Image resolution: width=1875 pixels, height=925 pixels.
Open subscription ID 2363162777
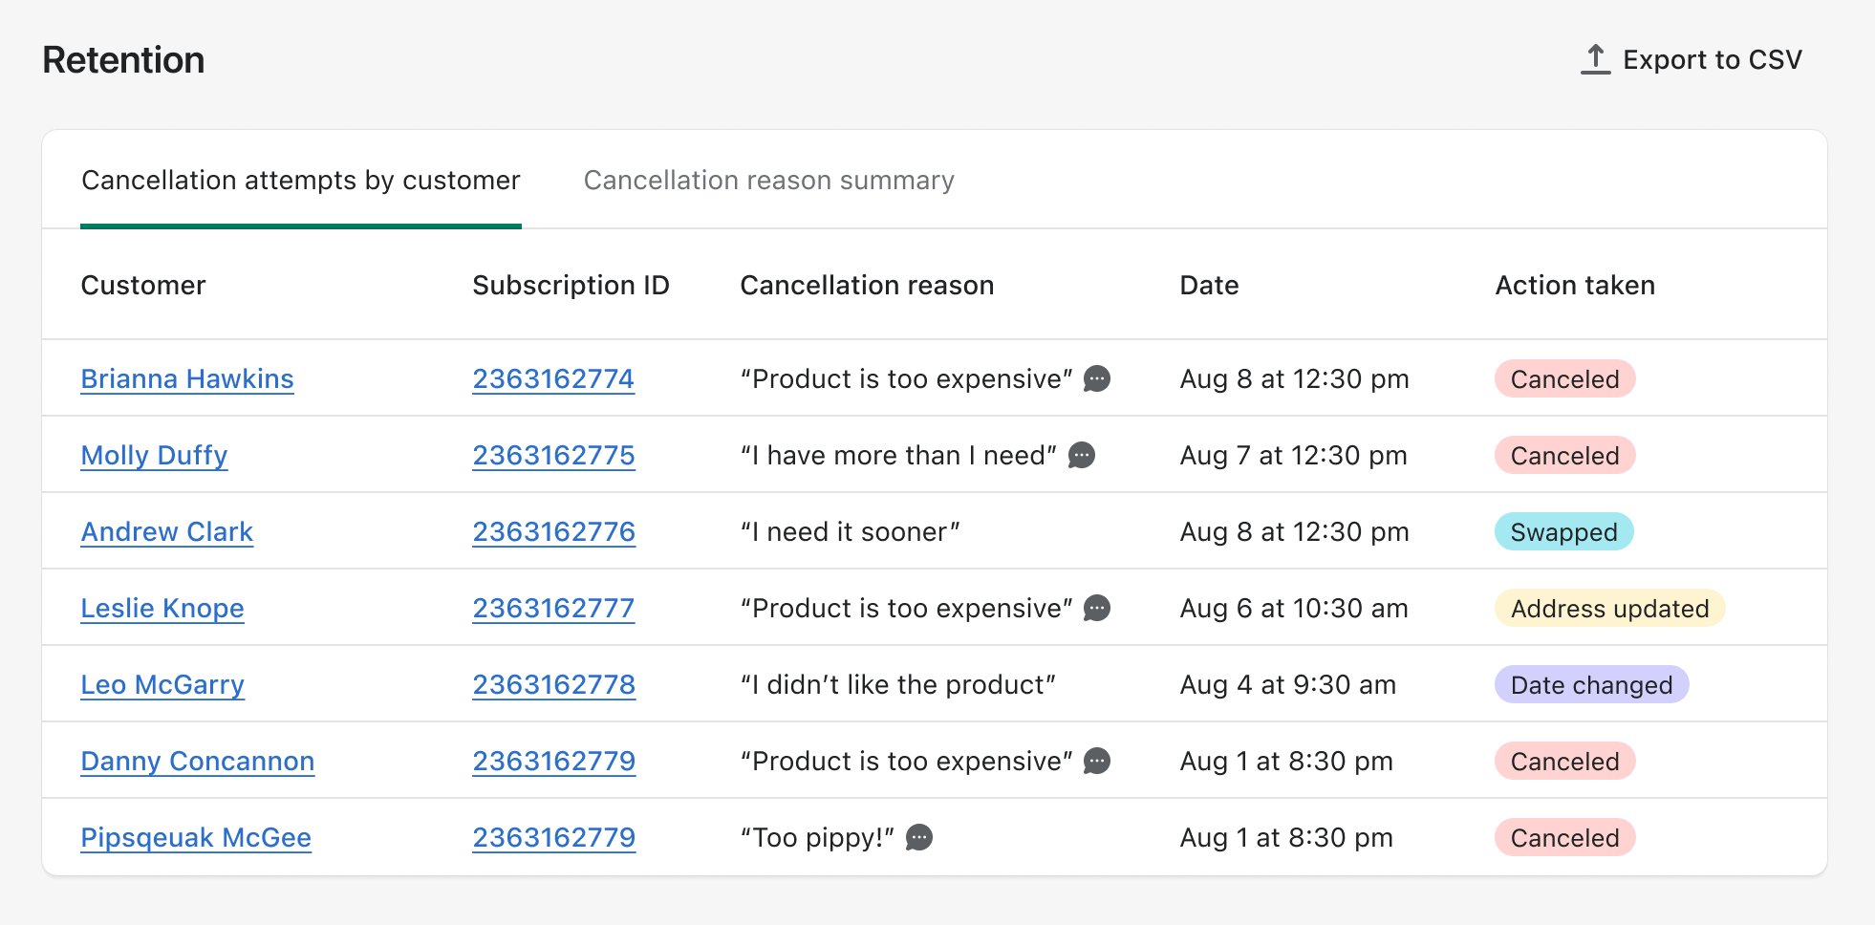coord(553,609)
